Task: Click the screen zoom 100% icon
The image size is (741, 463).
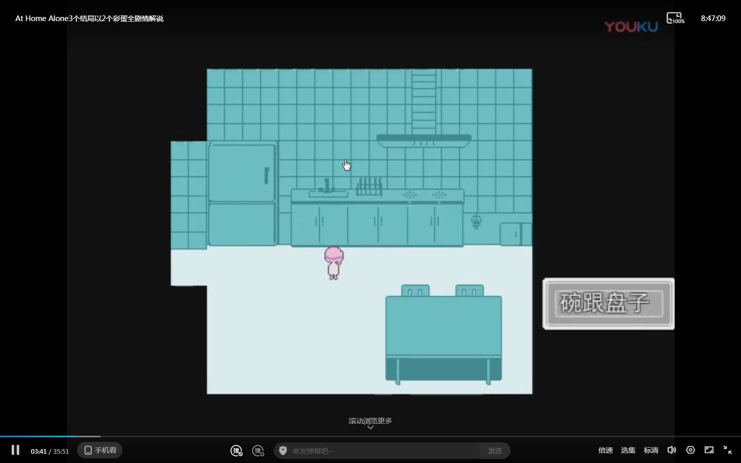Action: (x=675, y=18)
